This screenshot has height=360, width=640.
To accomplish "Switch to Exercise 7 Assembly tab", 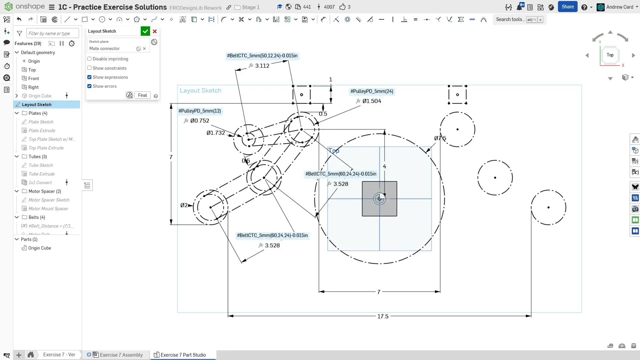I will (121, 355).
